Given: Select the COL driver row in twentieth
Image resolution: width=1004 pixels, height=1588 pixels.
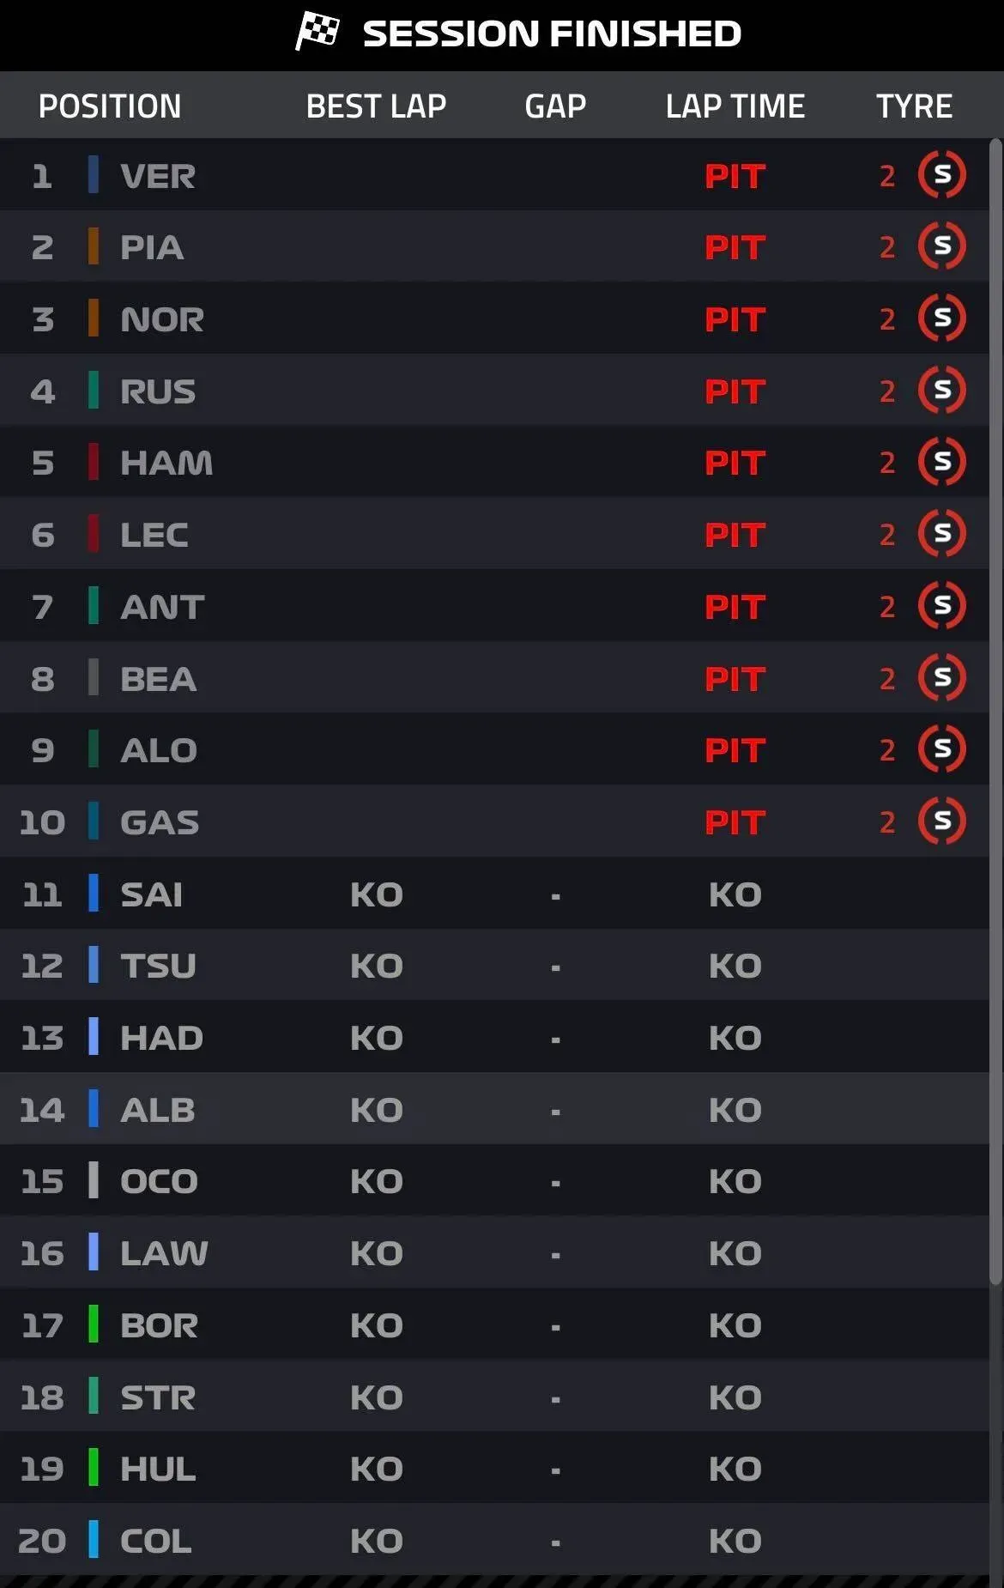Looking at the screenshot, I should click(494, 1540).
